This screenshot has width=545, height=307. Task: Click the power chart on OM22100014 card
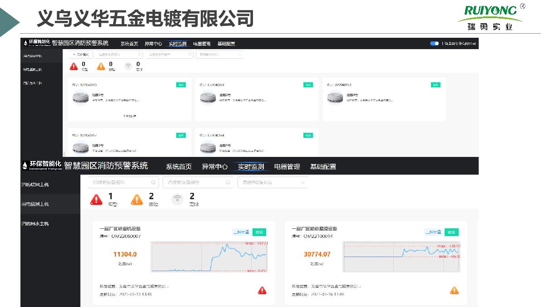coord(401,257)
